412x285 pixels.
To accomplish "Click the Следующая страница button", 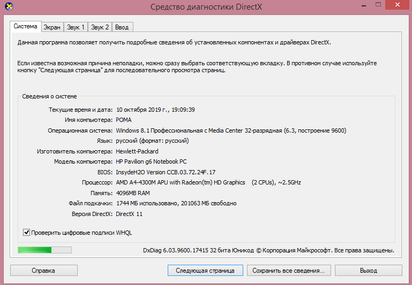I will pyautogui.click(x=205, y=271).
